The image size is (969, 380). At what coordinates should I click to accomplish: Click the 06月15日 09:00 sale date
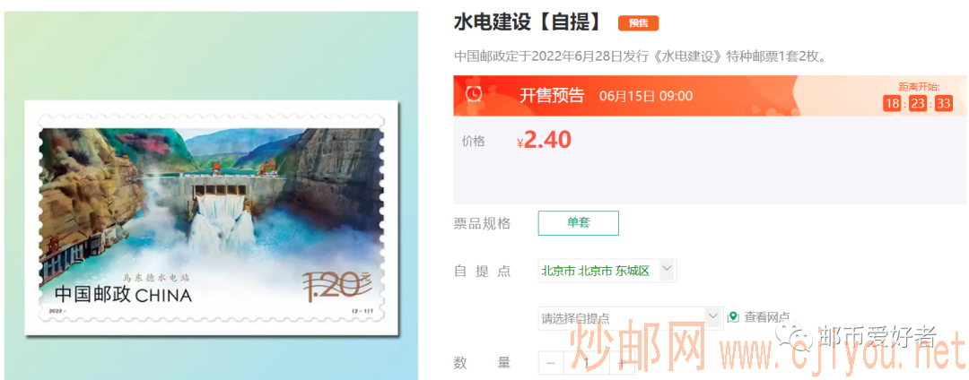[646, 96]
